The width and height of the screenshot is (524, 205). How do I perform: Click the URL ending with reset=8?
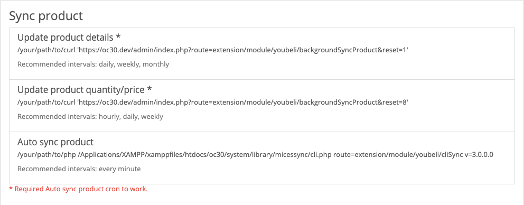tap(243, 102)
